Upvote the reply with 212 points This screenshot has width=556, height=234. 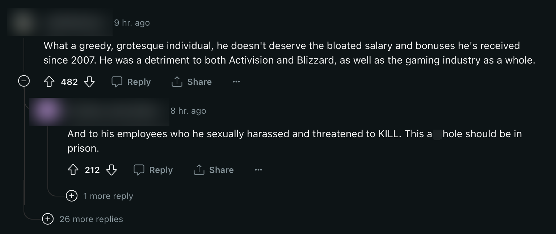click(x=73, y=170)
